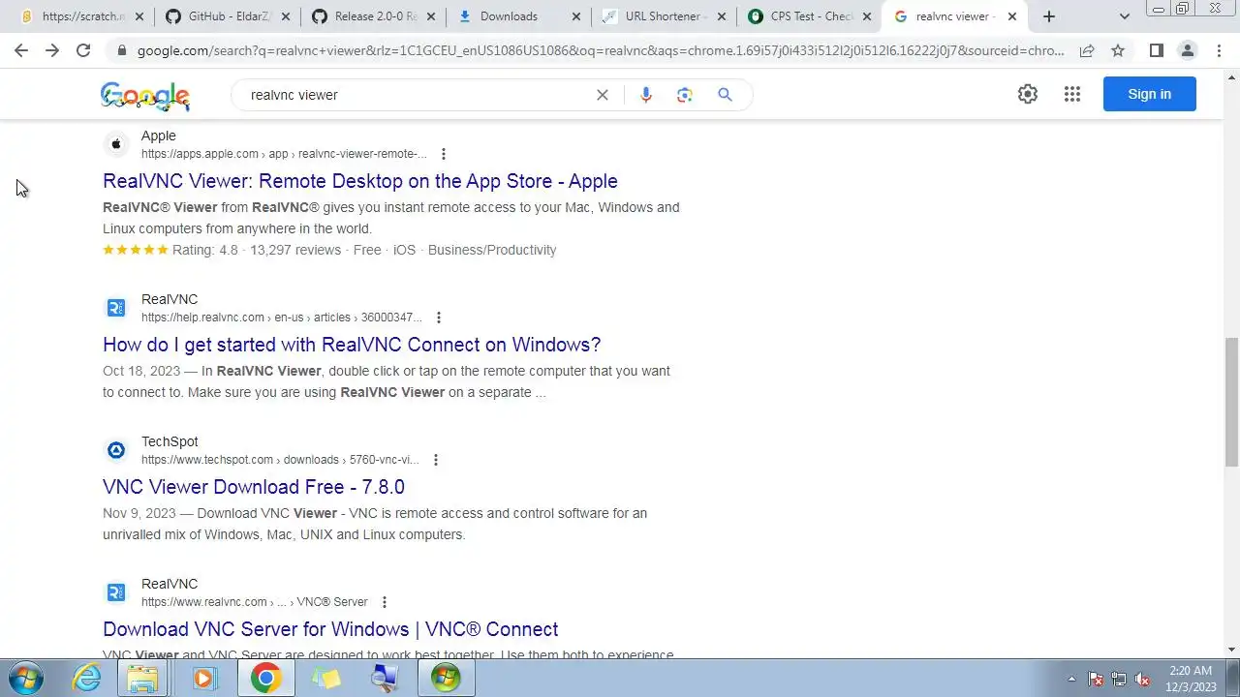Click the browser forward arrow
This screenshot has height=697, width=1240.
[52, 50]
